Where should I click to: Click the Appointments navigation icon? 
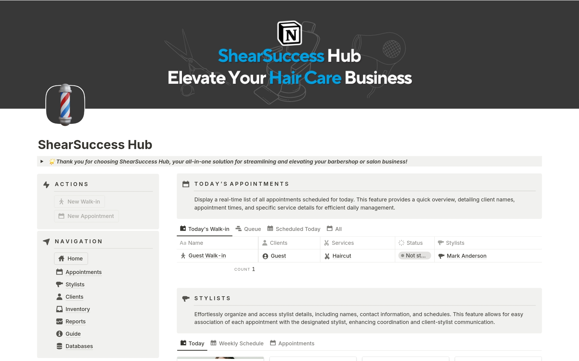tap(60, 272)
